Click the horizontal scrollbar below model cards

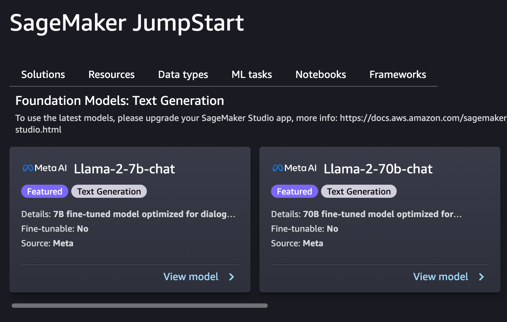point(140,306)
